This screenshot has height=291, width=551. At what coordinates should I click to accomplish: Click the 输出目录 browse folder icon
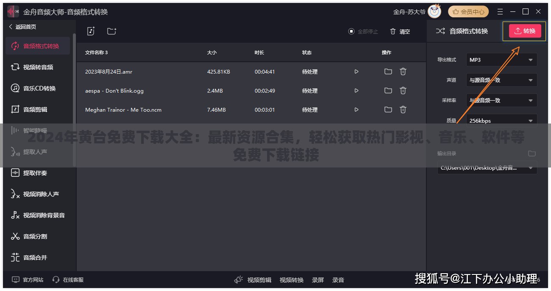pos(532,154)
